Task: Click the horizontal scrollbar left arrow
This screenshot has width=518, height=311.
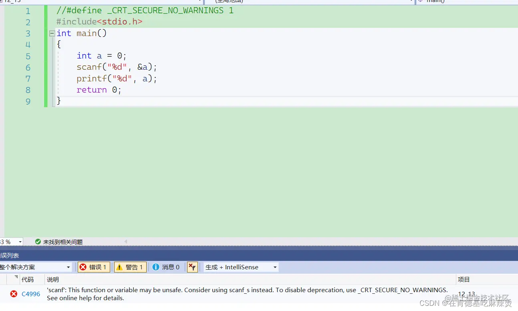Action: click(125, 242)
